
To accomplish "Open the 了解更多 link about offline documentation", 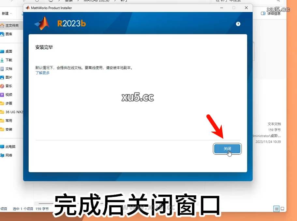I will [42, 73].
